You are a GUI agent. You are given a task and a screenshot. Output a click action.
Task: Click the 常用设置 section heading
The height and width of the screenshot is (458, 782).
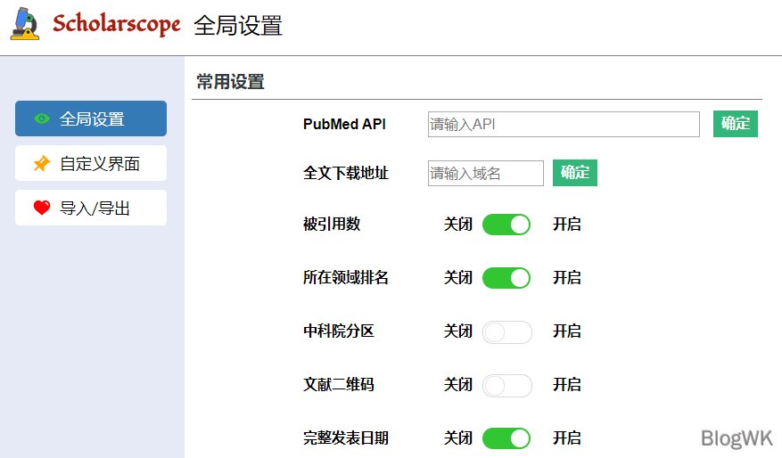tap(230, 82)
